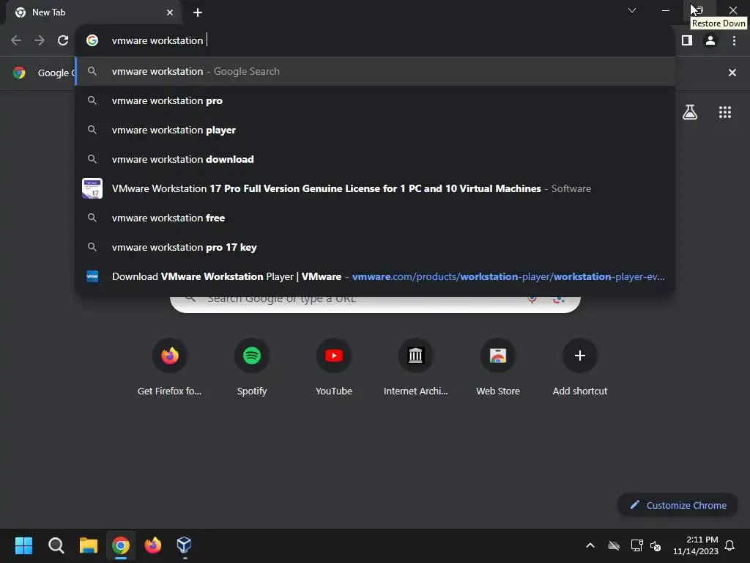Dismiss the Google Chrome info bar
The width and height of the screenshot is (750, 563).
point(732,73)
